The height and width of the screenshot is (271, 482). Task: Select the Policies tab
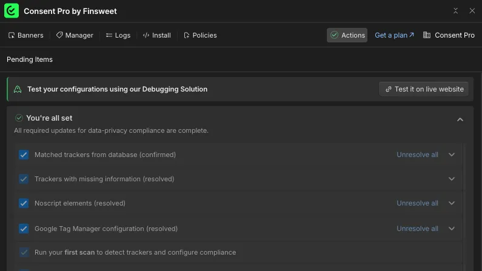point(200,35)
